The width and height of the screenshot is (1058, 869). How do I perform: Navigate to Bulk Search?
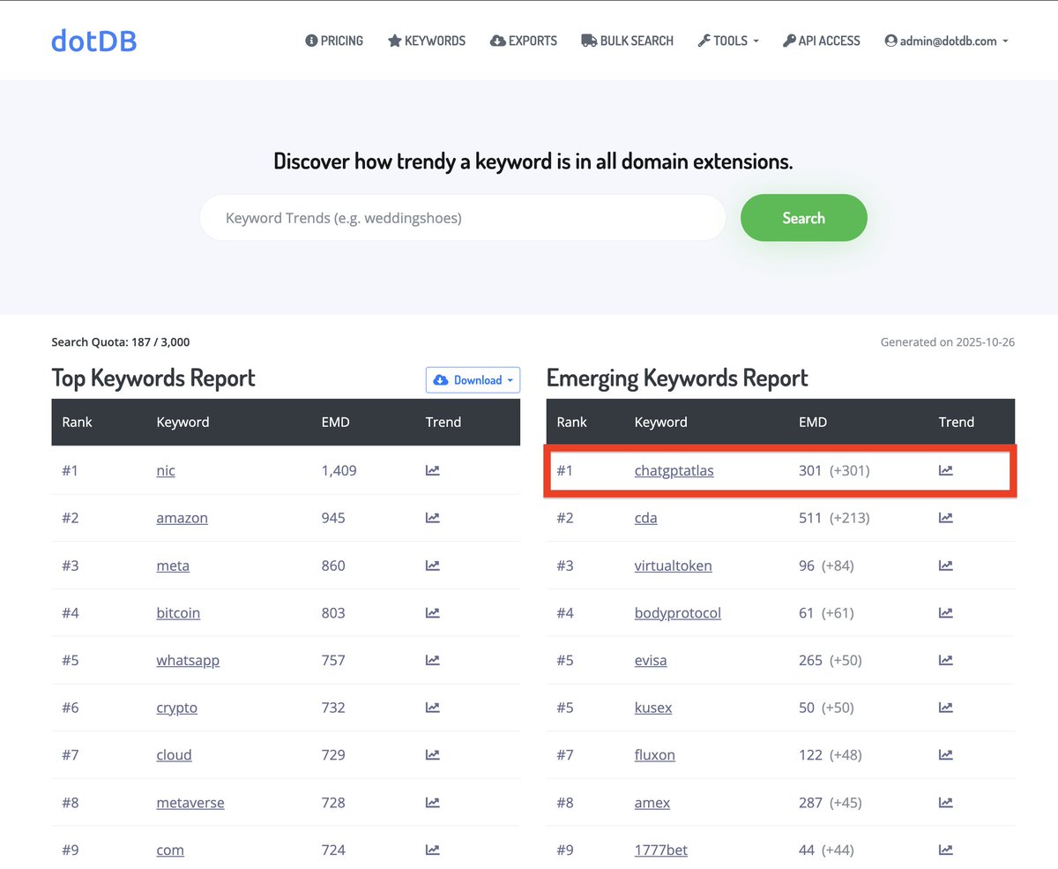pos(627,41)
